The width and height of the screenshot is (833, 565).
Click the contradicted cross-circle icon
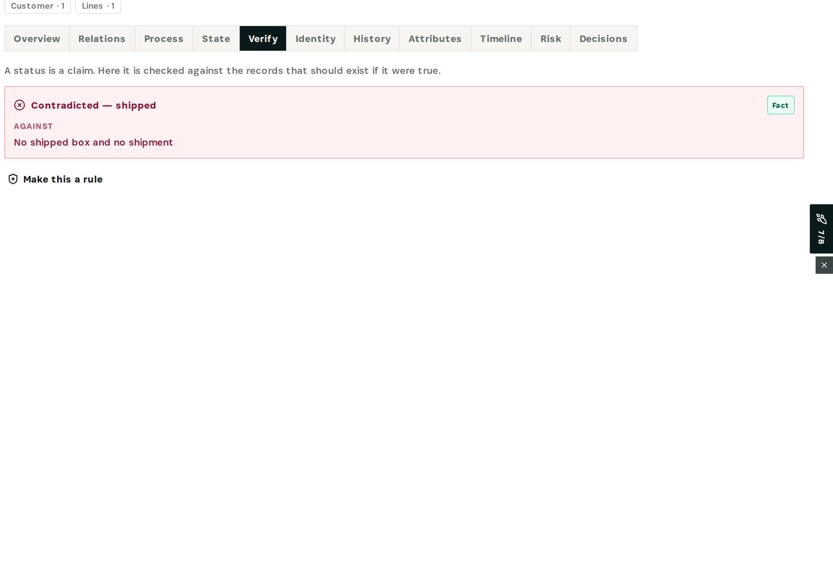19,105
